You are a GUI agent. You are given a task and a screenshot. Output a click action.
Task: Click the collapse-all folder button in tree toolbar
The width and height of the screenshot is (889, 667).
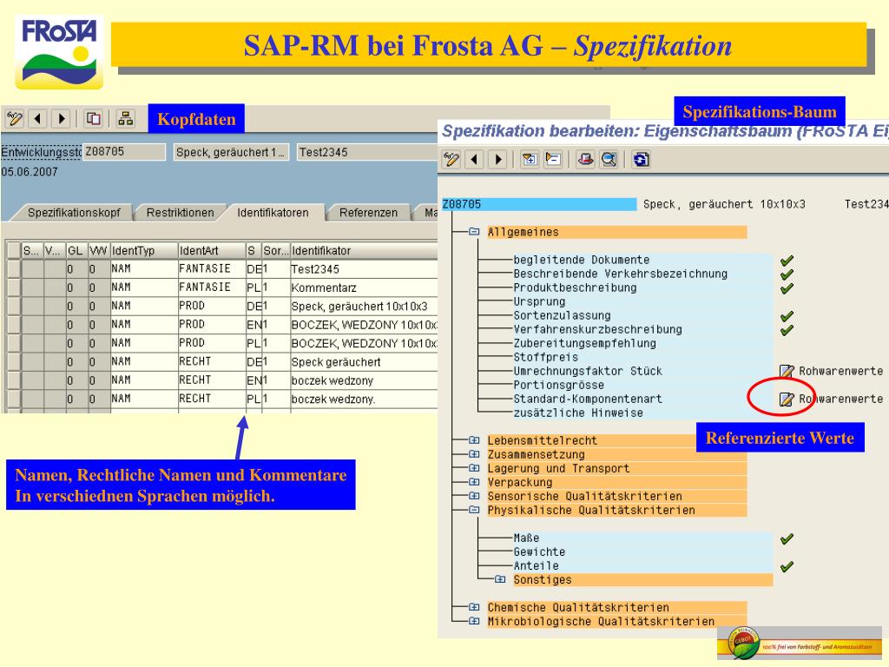point(552,161)
